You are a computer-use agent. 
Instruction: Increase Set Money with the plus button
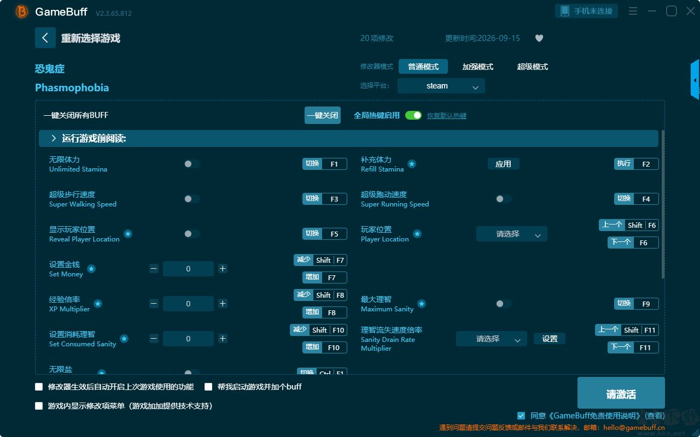pyautogui.click(x=223, y=269)
